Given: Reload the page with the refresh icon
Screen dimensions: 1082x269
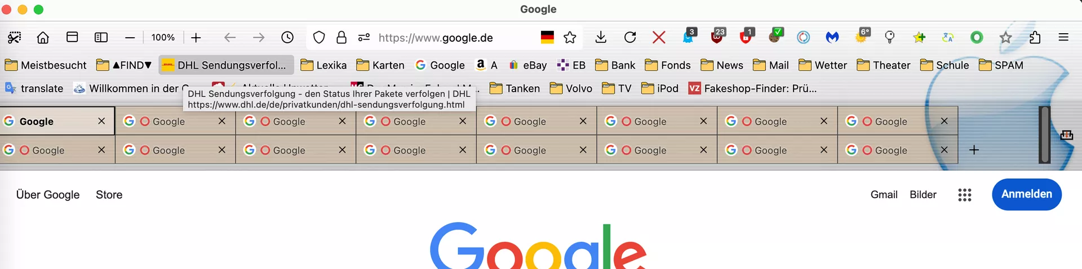Looking at the screenshot, I should tap(630, 38).
